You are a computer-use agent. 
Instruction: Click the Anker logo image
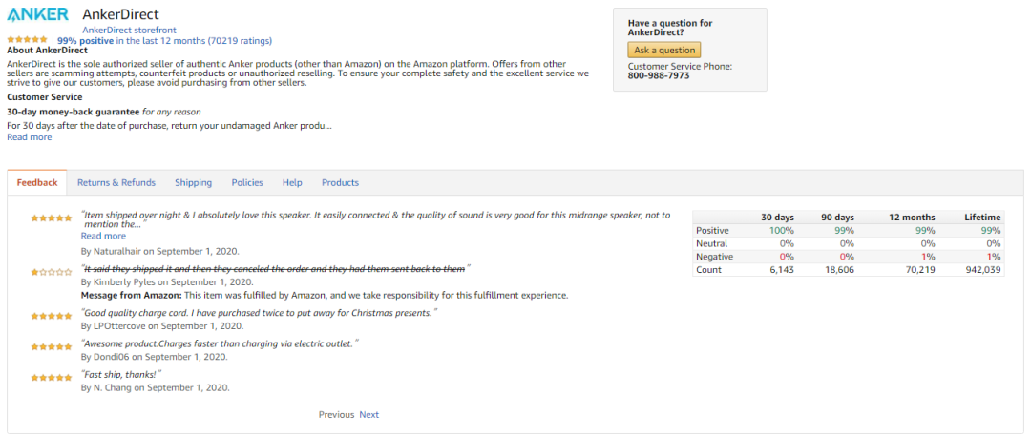tap(37, 13)
